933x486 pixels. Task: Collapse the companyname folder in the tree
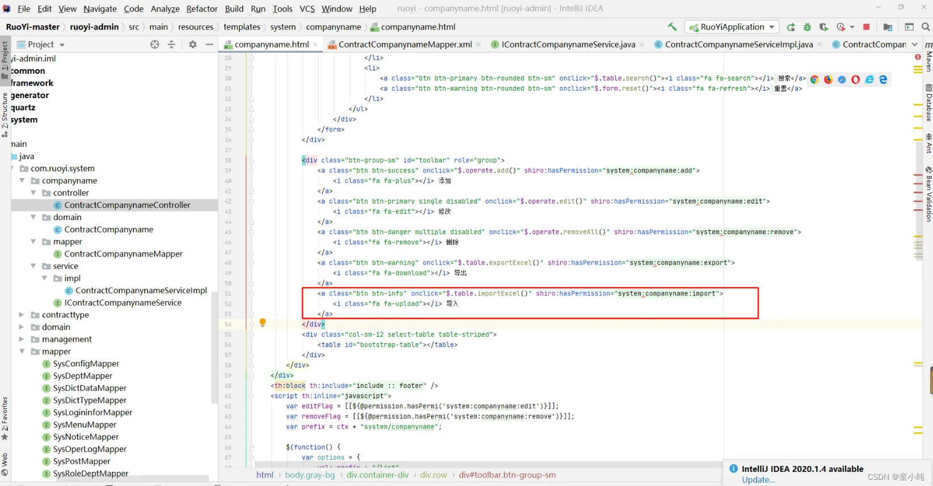tap(22, 180)
